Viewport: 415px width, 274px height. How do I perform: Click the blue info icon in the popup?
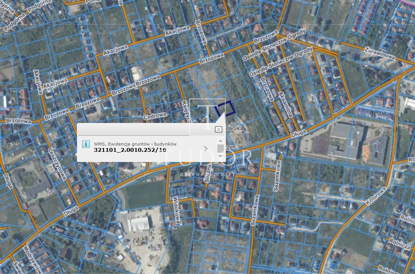tap(86, 144)
